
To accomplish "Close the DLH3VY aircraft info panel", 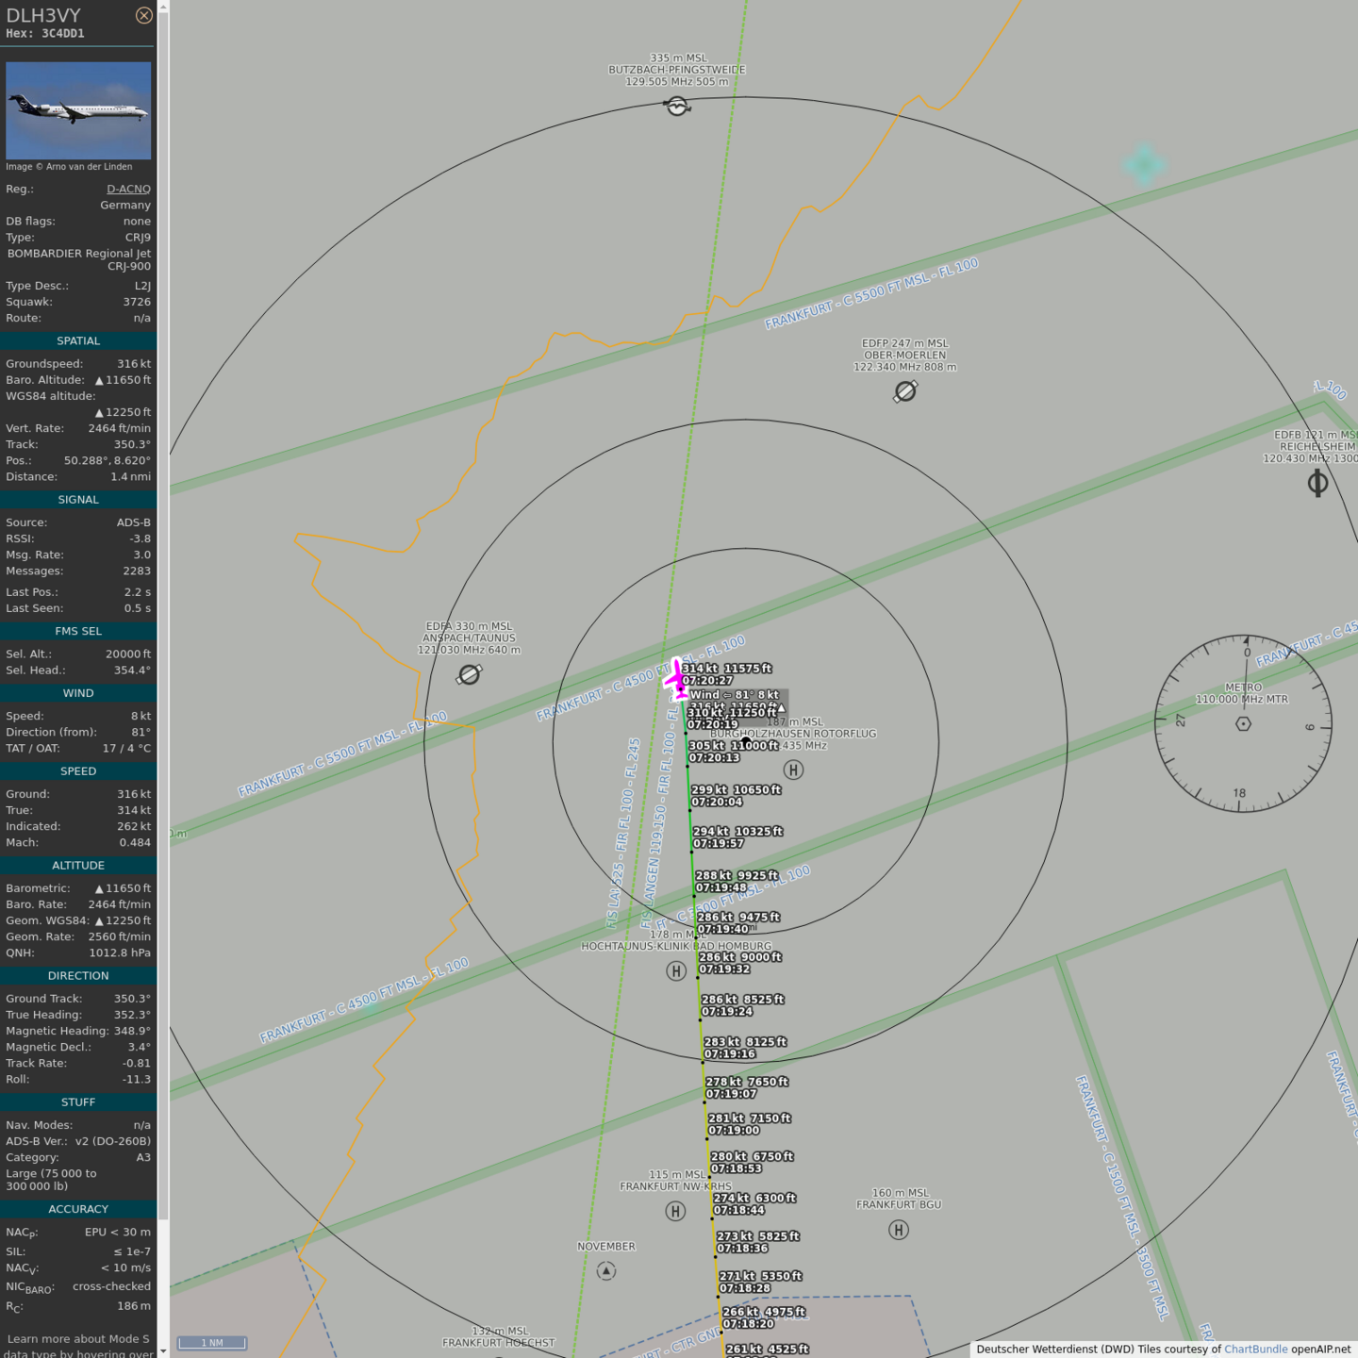I will point(143,15).
